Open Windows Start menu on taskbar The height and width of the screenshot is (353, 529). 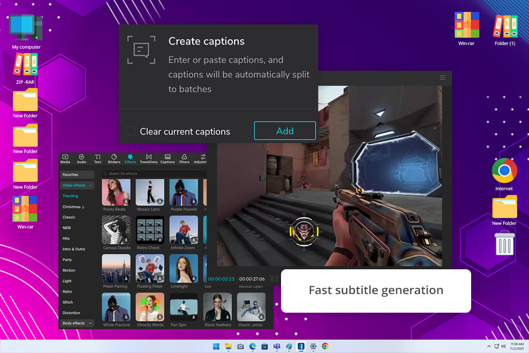(216, 346)
